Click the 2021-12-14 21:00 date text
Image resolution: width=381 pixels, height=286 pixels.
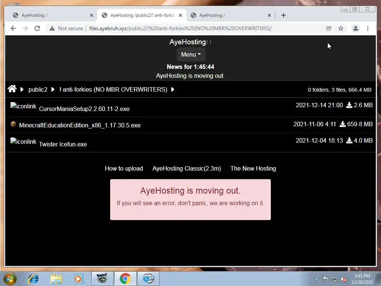[x=319, y=105]
